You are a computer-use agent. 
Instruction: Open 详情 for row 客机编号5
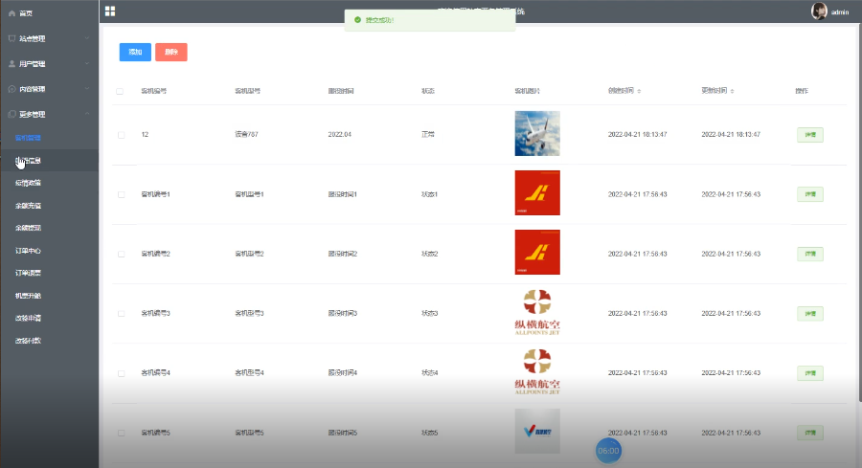click(x=809, y=433)
